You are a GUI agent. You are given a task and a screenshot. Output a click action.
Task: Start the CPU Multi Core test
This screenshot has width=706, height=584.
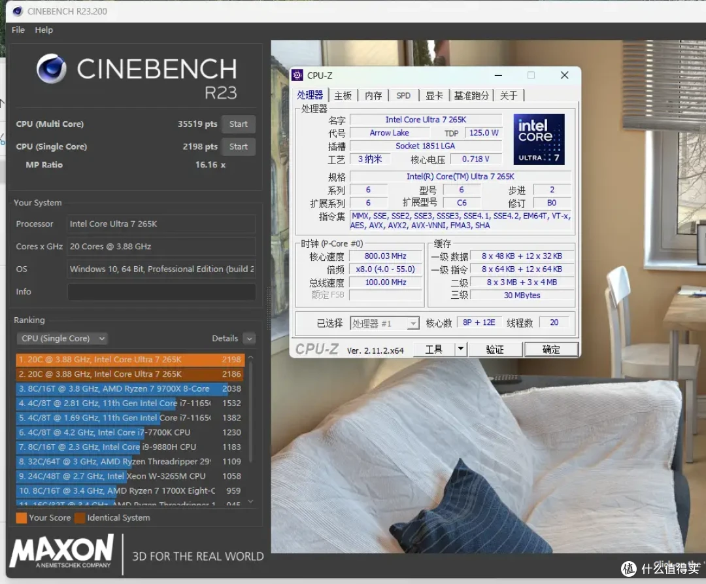tap(238, 124)
